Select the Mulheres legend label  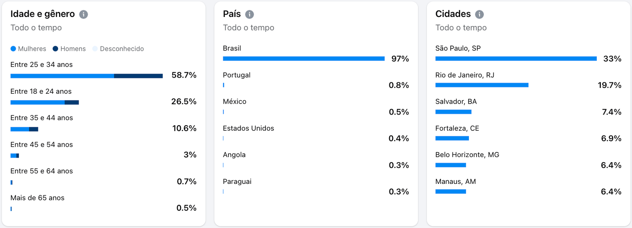[x=32, y=49]
